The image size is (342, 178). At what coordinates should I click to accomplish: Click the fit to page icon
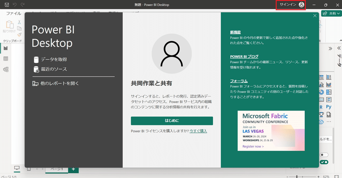point(336,176)
